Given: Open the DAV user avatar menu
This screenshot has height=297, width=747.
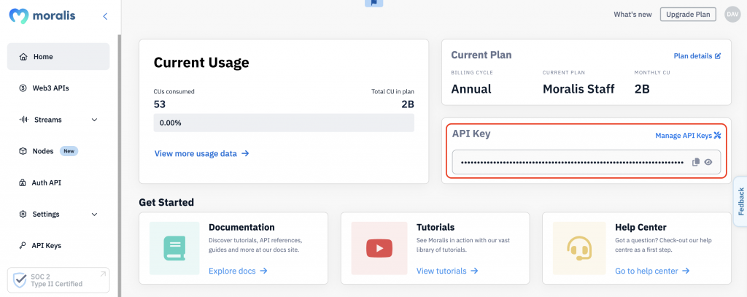Looking at the screenshot, I should click(x=732, y=15).
